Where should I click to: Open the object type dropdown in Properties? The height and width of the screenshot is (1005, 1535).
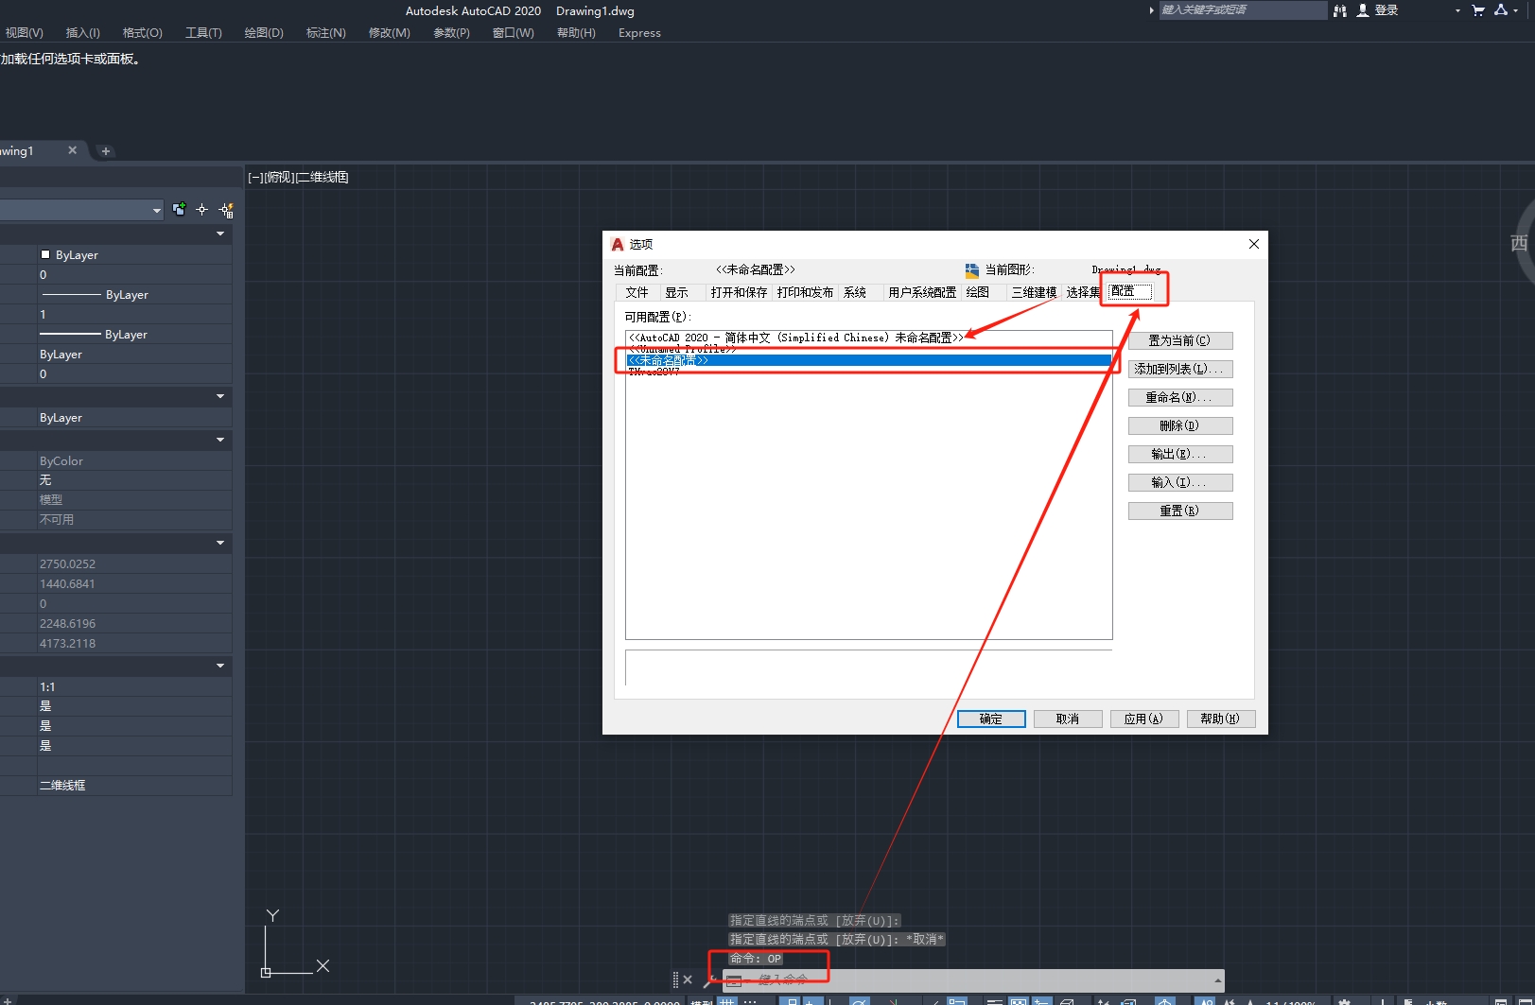(x=156, y=210)
